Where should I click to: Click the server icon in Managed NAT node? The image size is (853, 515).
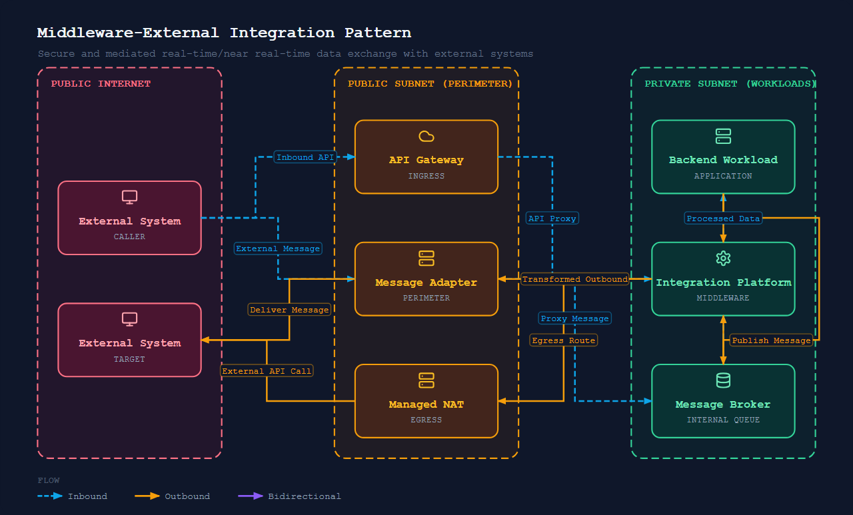click(426, 380)
